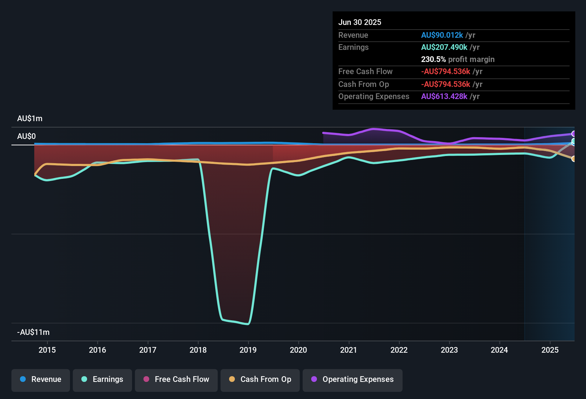Click the Operating Expenses legend dot icon
586x399 pixels.
[314, 380]
